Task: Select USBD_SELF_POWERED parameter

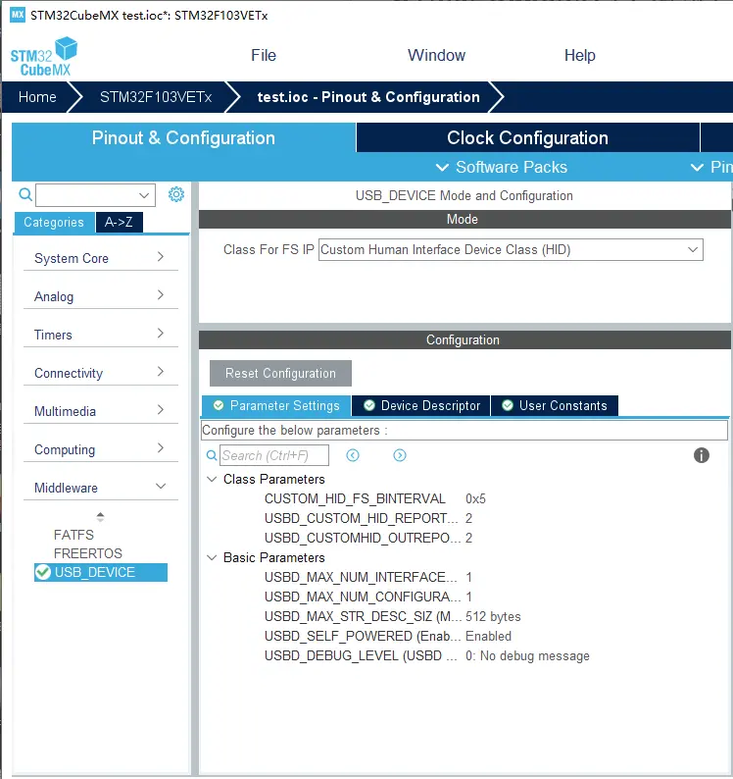Action: coord(364,636)
